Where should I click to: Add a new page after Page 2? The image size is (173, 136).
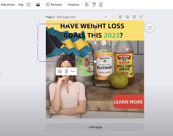141,17
